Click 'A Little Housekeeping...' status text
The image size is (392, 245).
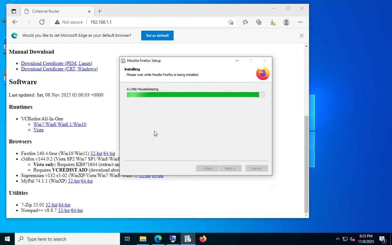click(144, 89)
